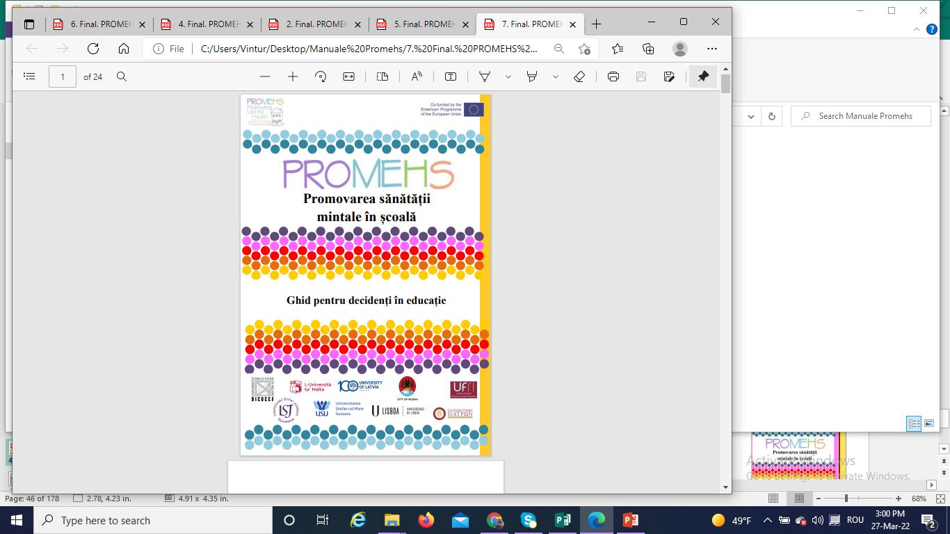Open PowerPoint from the taskbar
Viewport: 950px width, 534px height.
point(631,520)
